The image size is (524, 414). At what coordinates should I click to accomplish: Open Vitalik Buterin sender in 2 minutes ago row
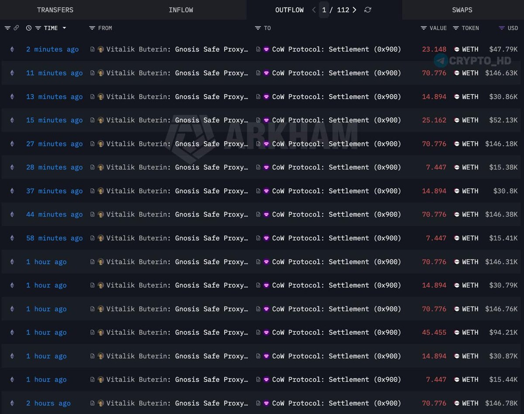click(x=177, y=49)
